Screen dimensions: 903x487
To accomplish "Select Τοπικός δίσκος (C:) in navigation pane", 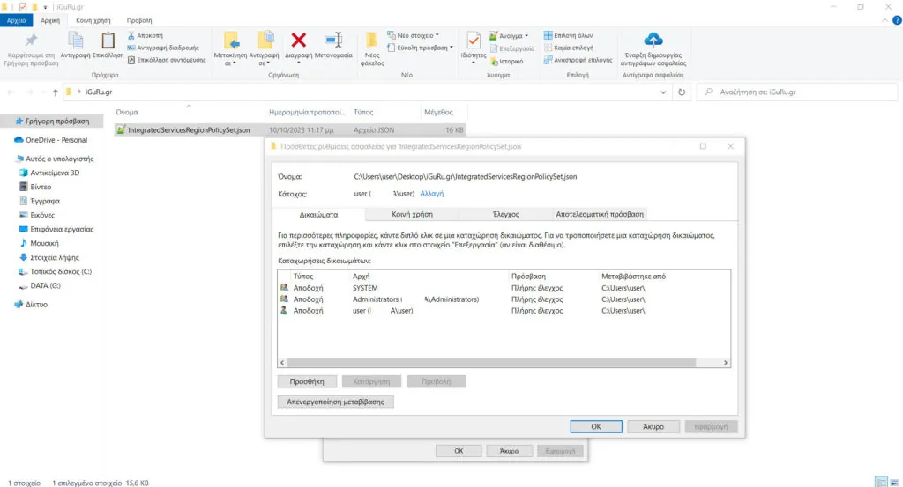I will [61, 272].
